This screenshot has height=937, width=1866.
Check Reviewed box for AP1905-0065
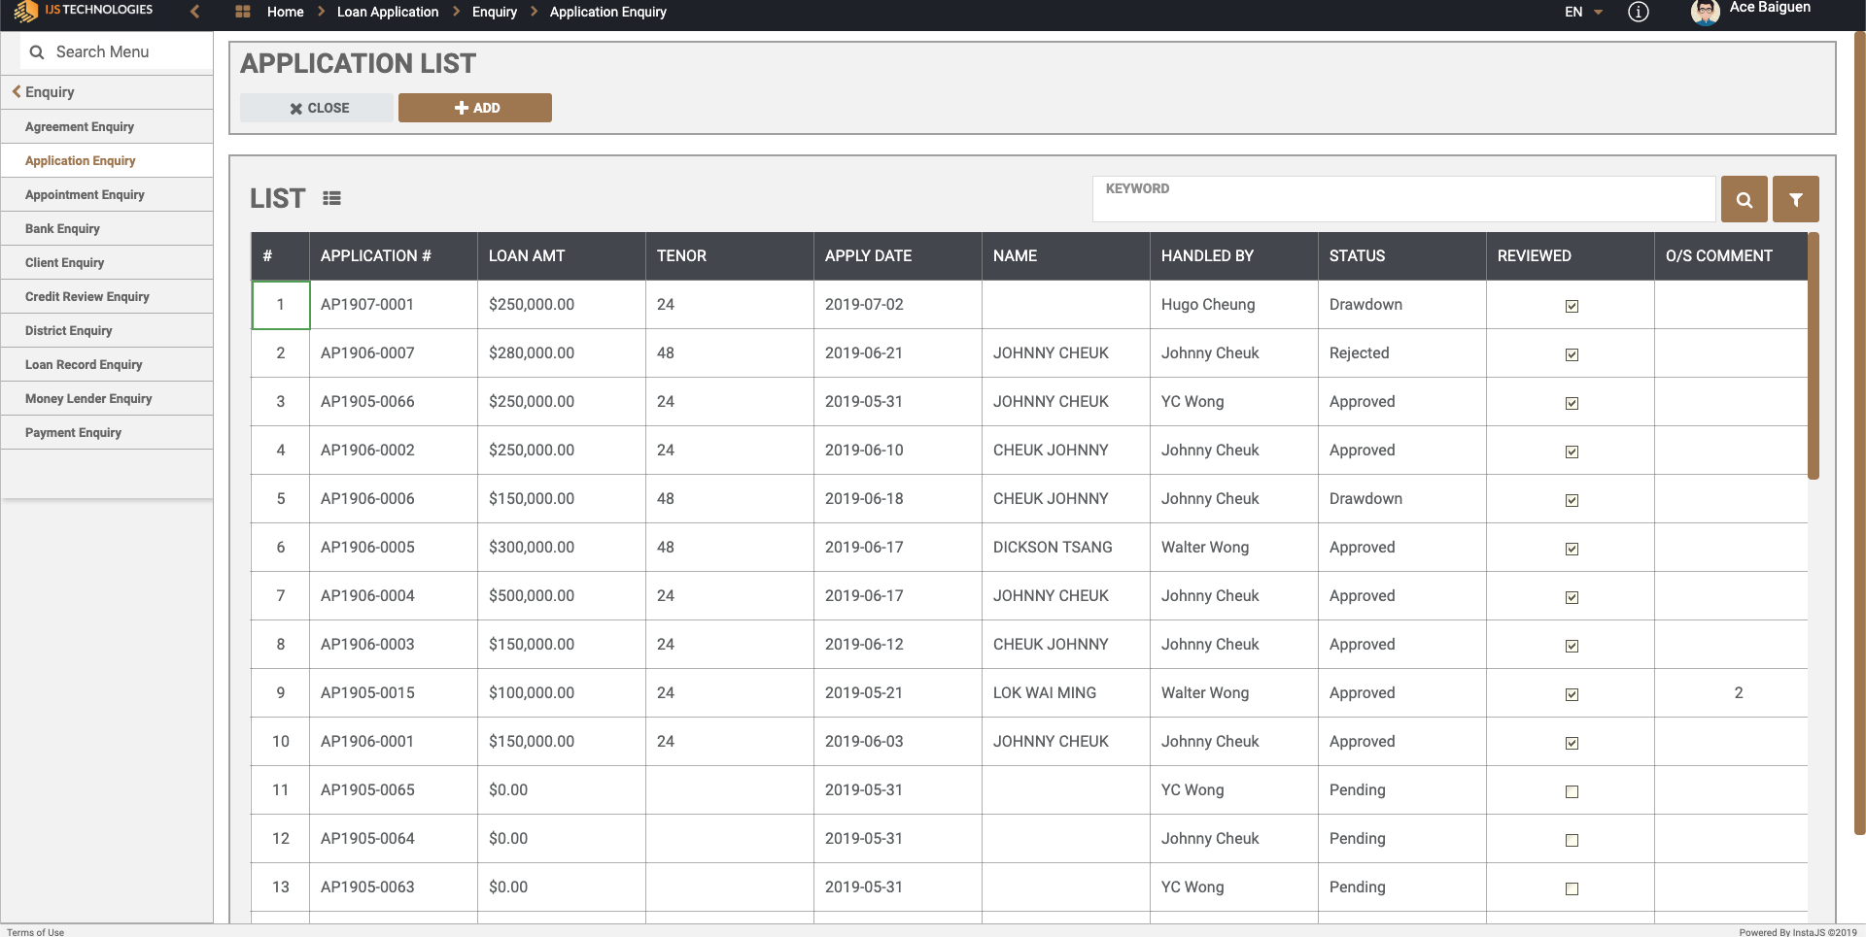(1572, 791)
